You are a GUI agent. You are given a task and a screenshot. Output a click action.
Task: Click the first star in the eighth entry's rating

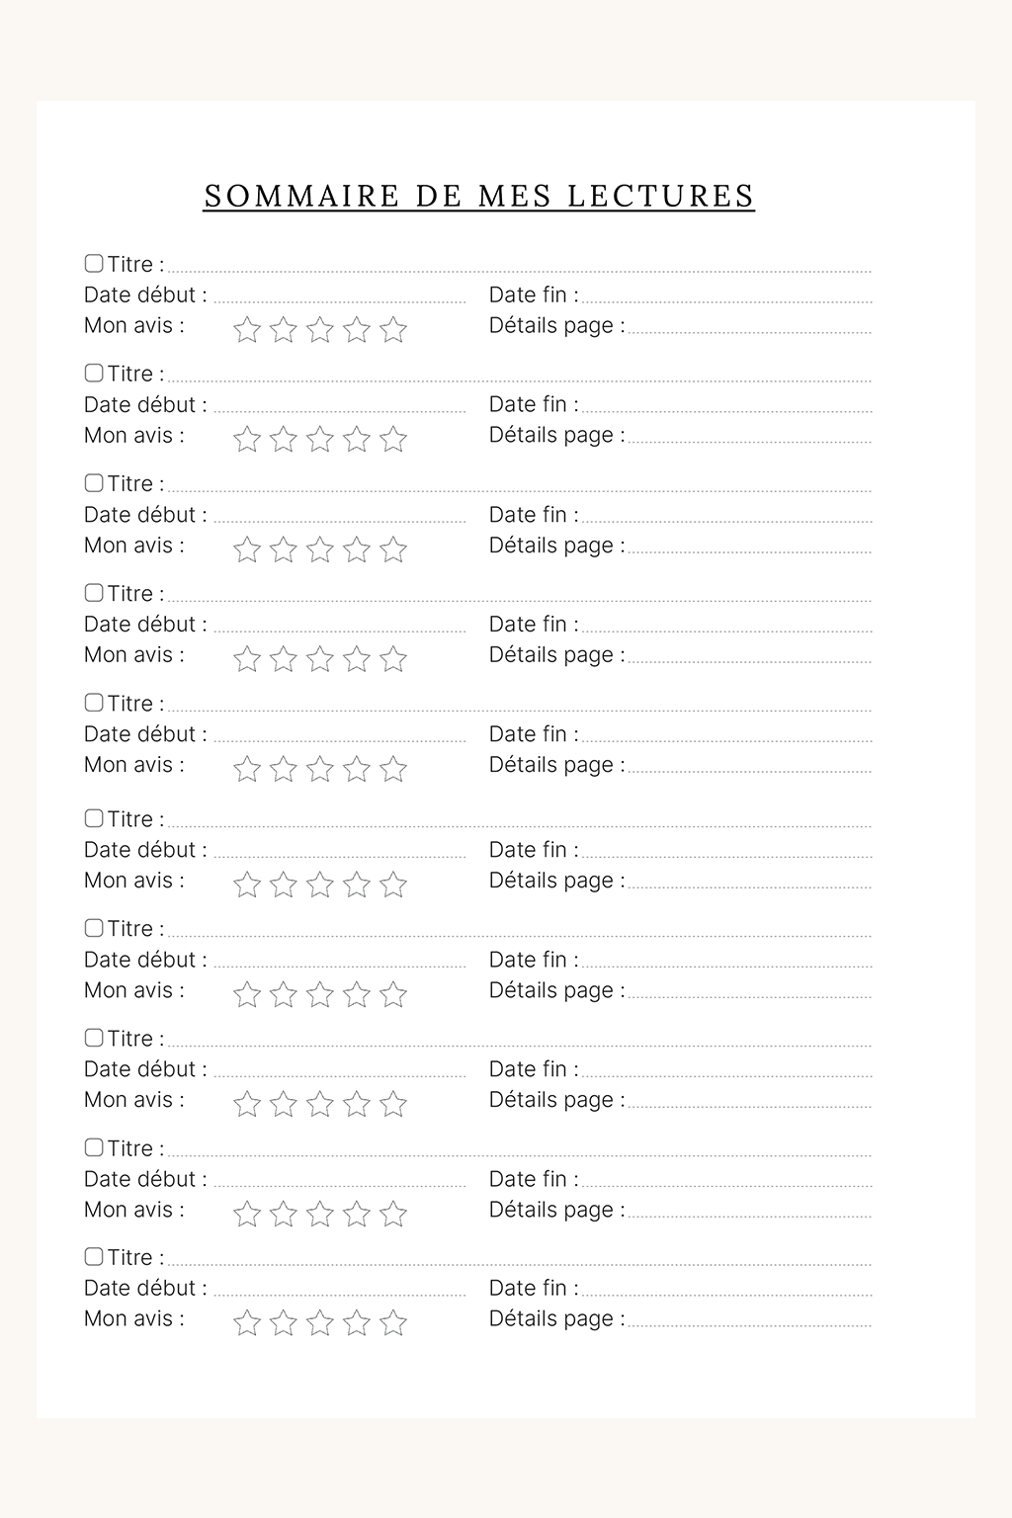coord(247,1103)
